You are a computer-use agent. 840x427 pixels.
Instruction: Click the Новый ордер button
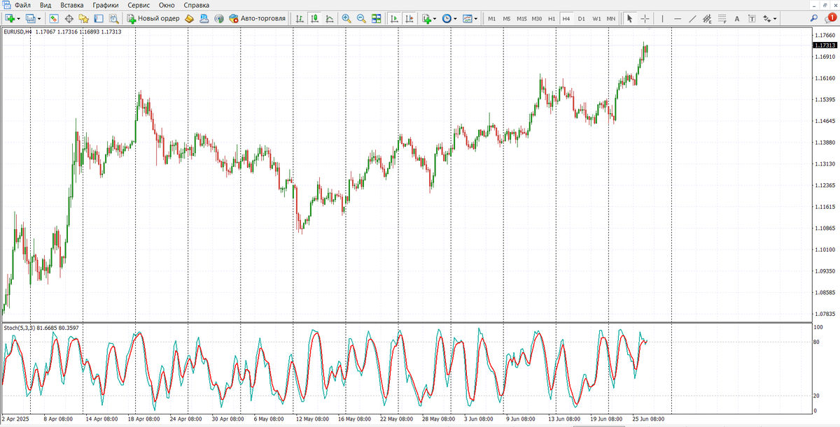click(x=153, y=19)
